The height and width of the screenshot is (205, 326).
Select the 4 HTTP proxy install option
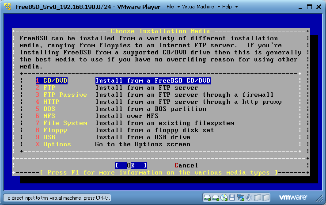pos(159,102)
